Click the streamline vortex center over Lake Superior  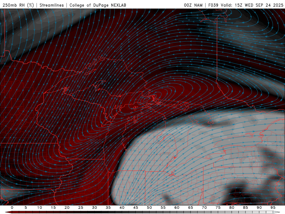(x=146, y=100)
